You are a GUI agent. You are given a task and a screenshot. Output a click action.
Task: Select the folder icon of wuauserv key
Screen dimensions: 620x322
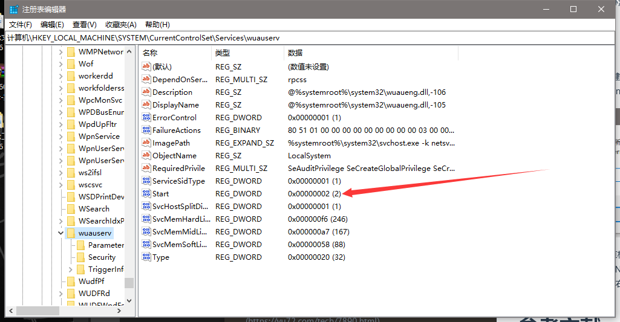tap(71, 233)
